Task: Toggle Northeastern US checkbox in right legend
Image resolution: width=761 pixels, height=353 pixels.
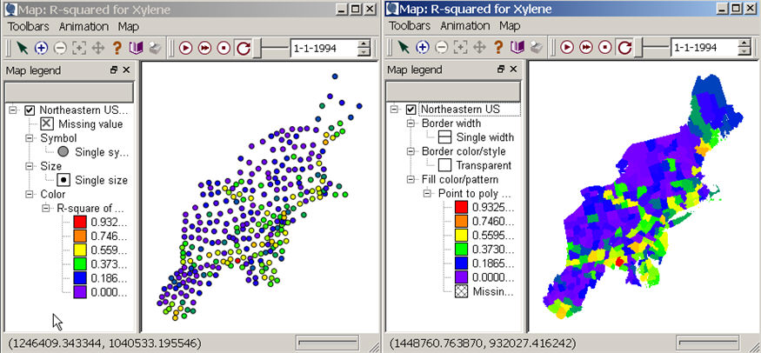Action: pos(411,110)
